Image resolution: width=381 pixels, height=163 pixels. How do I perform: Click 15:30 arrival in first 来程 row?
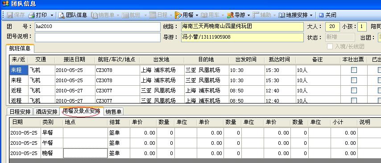tap(280, 70)
